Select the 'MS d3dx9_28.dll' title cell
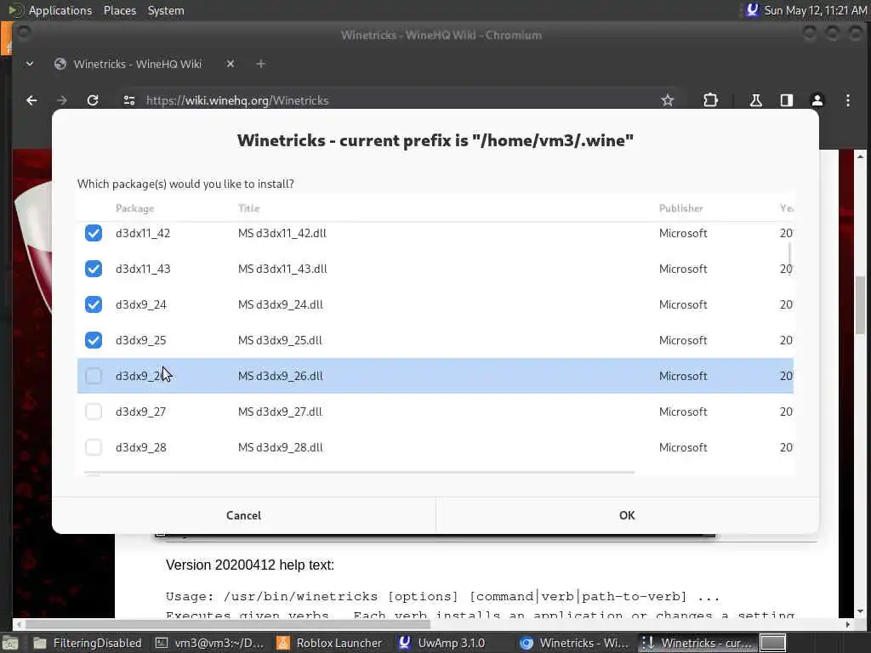This screenshot has height=653, width=871. [281, 447]
